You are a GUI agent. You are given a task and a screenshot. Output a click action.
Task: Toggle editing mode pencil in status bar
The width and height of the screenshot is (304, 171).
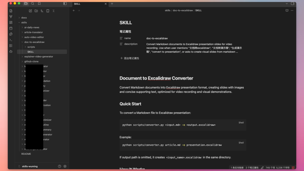[262, 168]
